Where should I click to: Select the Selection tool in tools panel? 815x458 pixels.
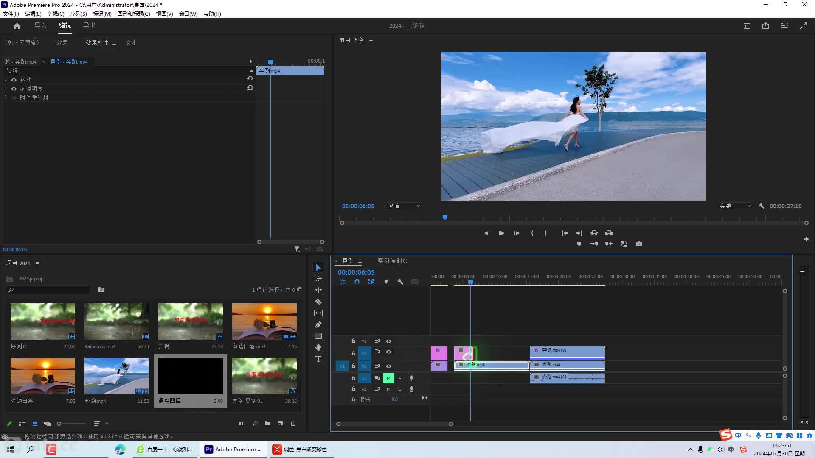tap(318, 267)
